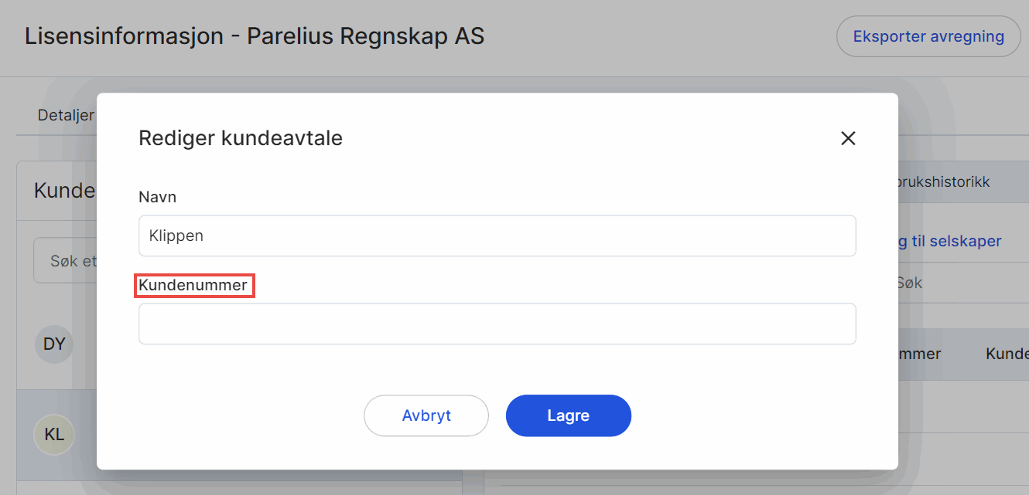1029x495 pixels.
Task: Click the Kunde panel heading on the left
Action: pos(65,191)
